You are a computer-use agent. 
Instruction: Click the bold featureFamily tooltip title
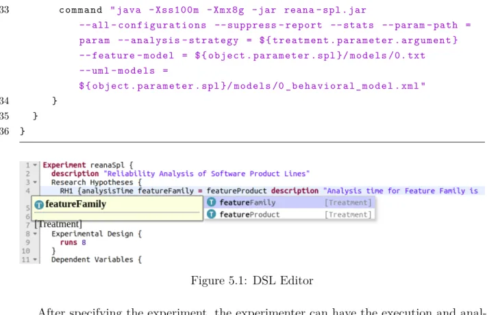[76, 204]
